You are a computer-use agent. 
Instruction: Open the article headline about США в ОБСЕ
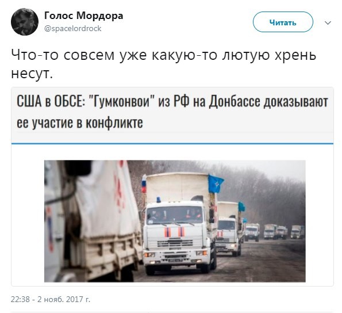pos(172,112)
